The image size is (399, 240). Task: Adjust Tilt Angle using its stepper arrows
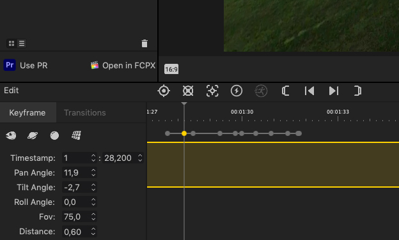click(x=93, y=188)
